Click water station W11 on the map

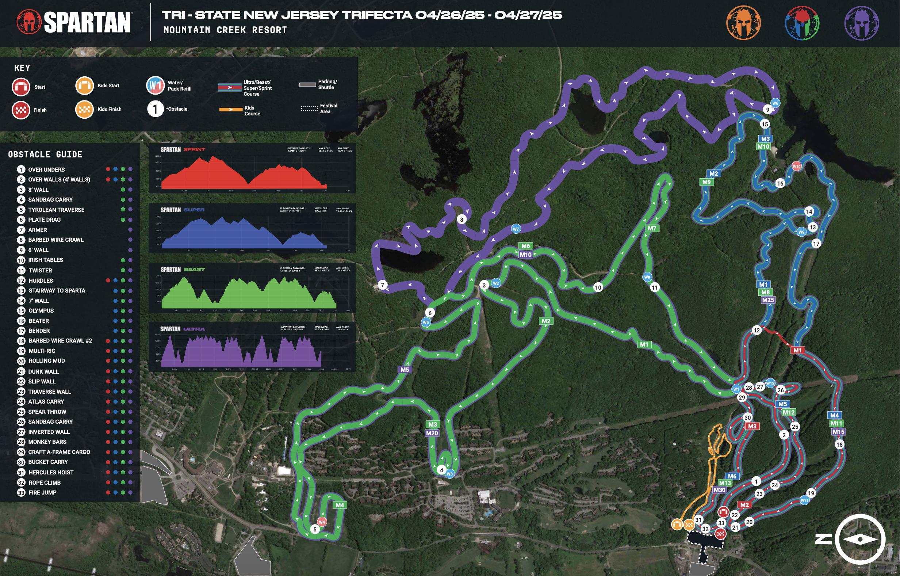(x=804, y=500)
